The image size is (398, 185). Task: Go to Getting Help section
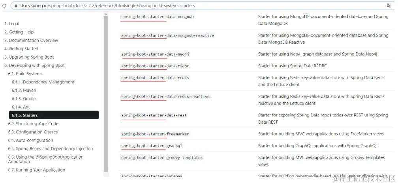tap(19, 32)
